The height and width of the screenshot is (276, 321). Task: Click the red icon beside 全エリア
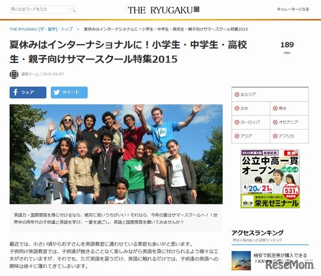tap(237, 94)
